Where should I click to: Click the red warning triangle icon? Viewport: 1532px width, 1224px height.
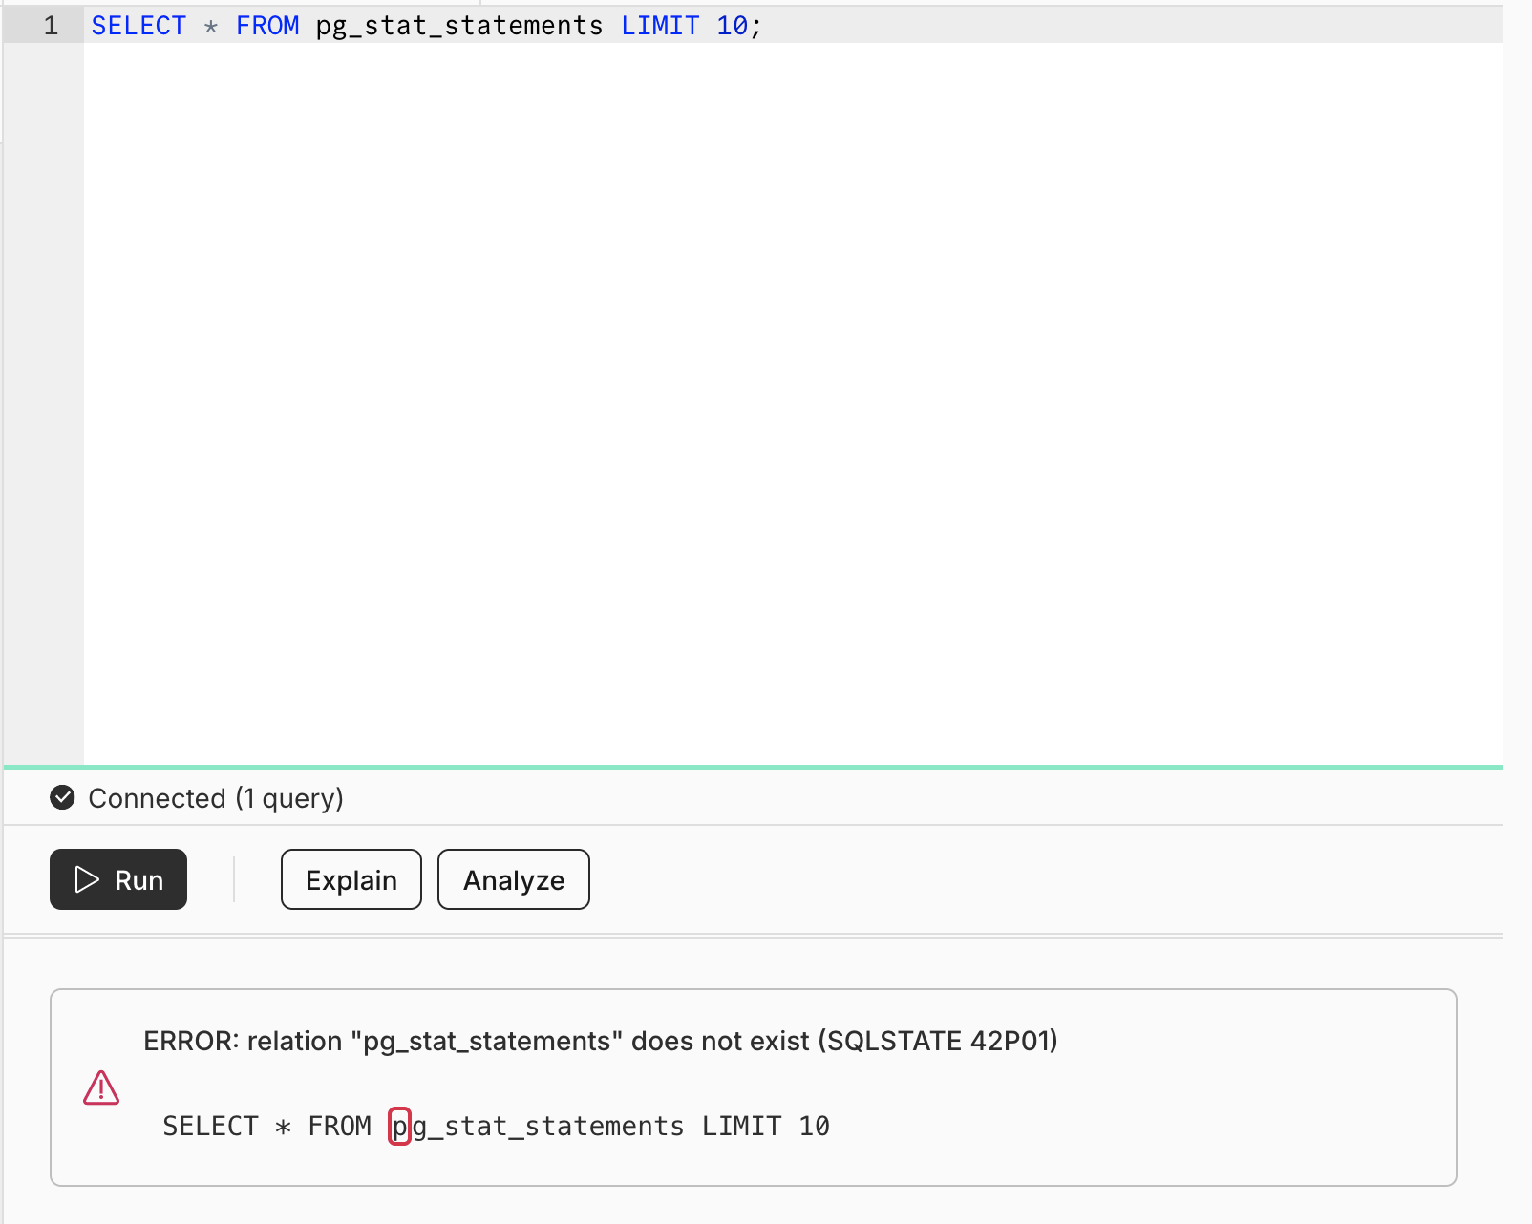point(101,1087)
